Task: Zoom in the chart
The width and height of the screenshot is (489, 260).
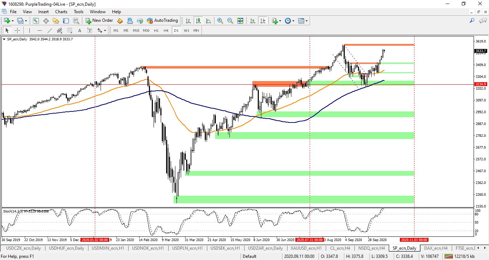Action: pyautogui.click(x=220, y=21)
